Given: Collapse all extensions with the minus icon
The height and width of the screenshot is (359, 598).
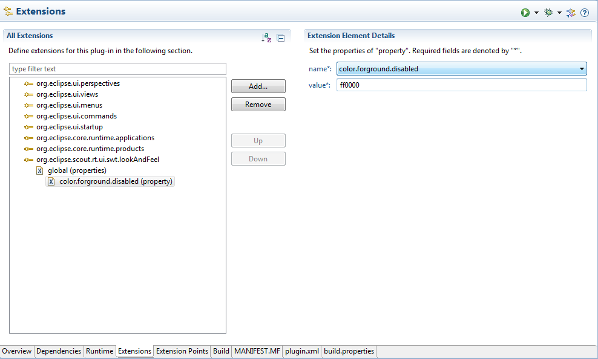Looking at the screenshot, I should pos(281,37).
